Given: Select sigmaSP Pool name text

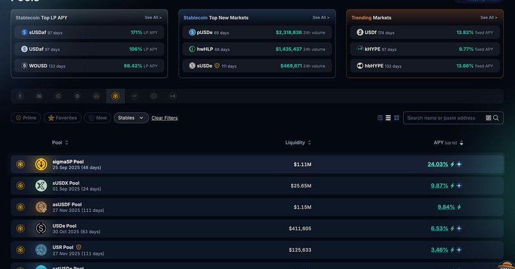Looking at the screenshot, I should coord(68,162).
